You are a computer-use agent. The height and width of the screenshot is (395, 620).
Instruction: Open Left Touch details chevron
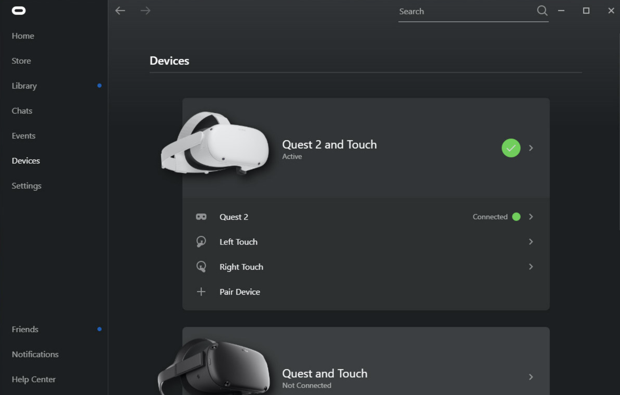pos(531,242)
